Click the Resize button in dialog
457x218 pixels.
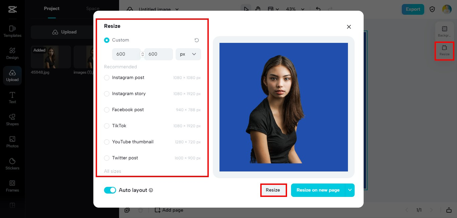coord(273,190)
